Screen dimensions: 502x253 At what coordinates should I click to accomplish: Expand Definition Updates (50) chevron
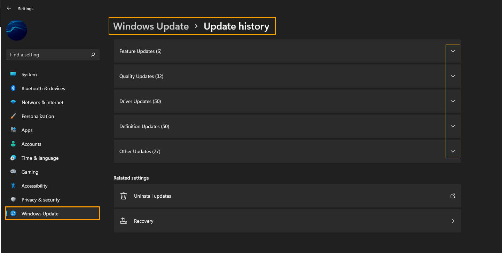(453, 126)
